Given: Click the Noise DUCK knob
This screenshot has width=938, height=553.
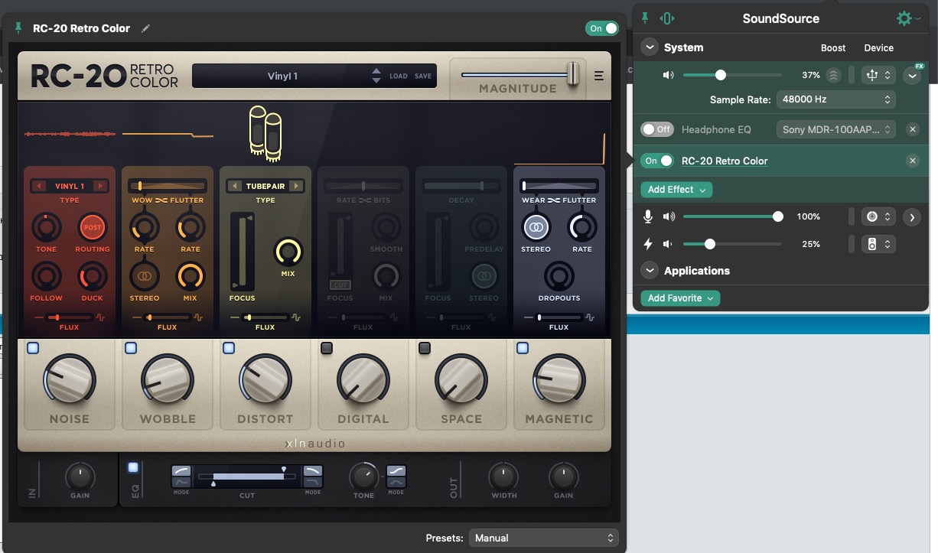Looking at the screenshot, I should [93, 276].
